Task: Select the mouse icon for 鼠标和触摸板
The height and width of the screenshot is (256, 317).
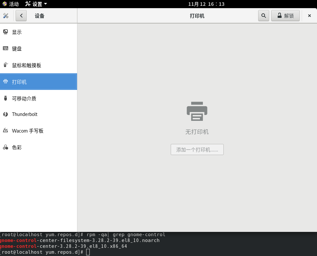Action: tap(6, 65)
